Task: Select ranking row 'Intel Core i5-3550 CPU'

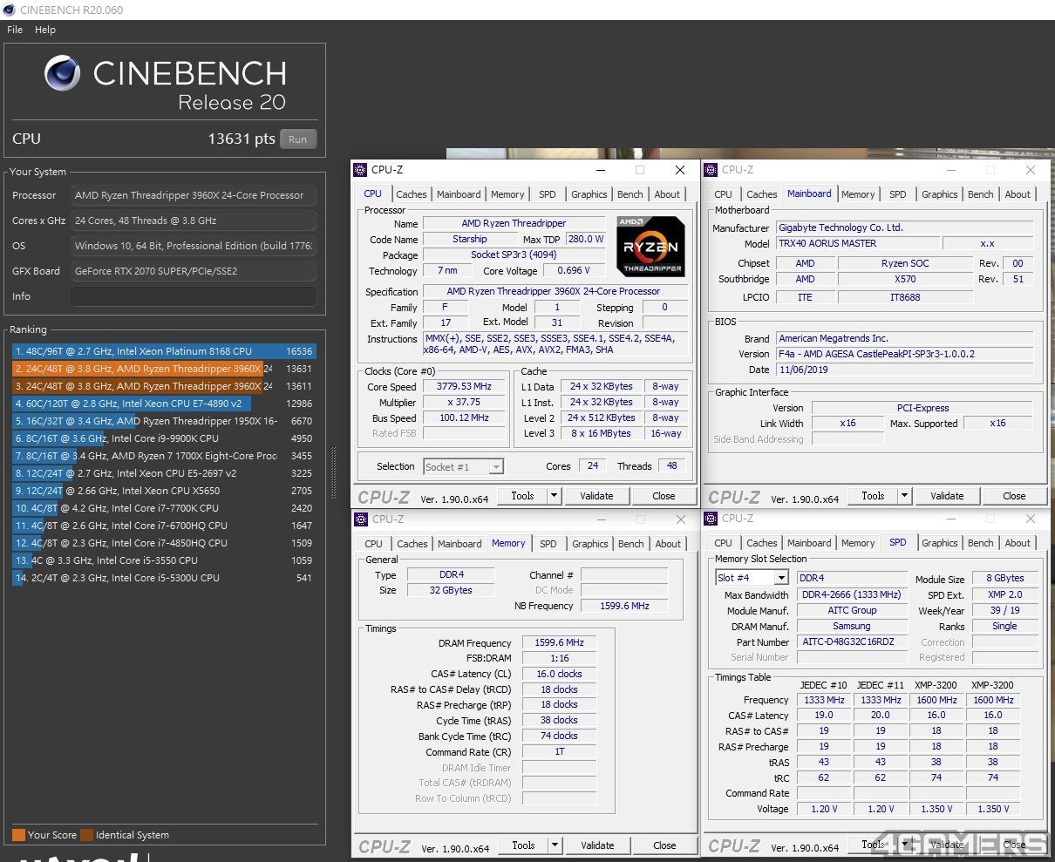Action: [x=164, y=560]
